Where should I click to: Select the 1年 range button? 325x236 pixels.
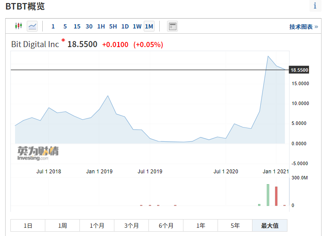pos(201,226)
